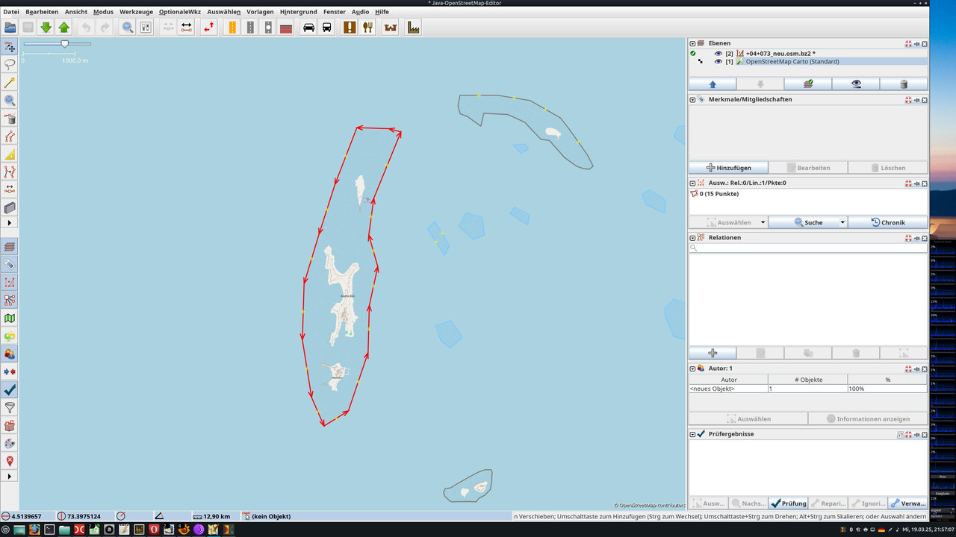Activate the delete mode trash tool
The width and height of the screenshot is (956, 537).
pyautogui.click(x=10, y=119)
